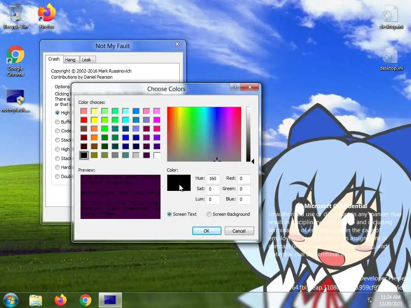Open the Google Chrome desktop shortcut
The image size is (411, 308).
coord(16,61)
